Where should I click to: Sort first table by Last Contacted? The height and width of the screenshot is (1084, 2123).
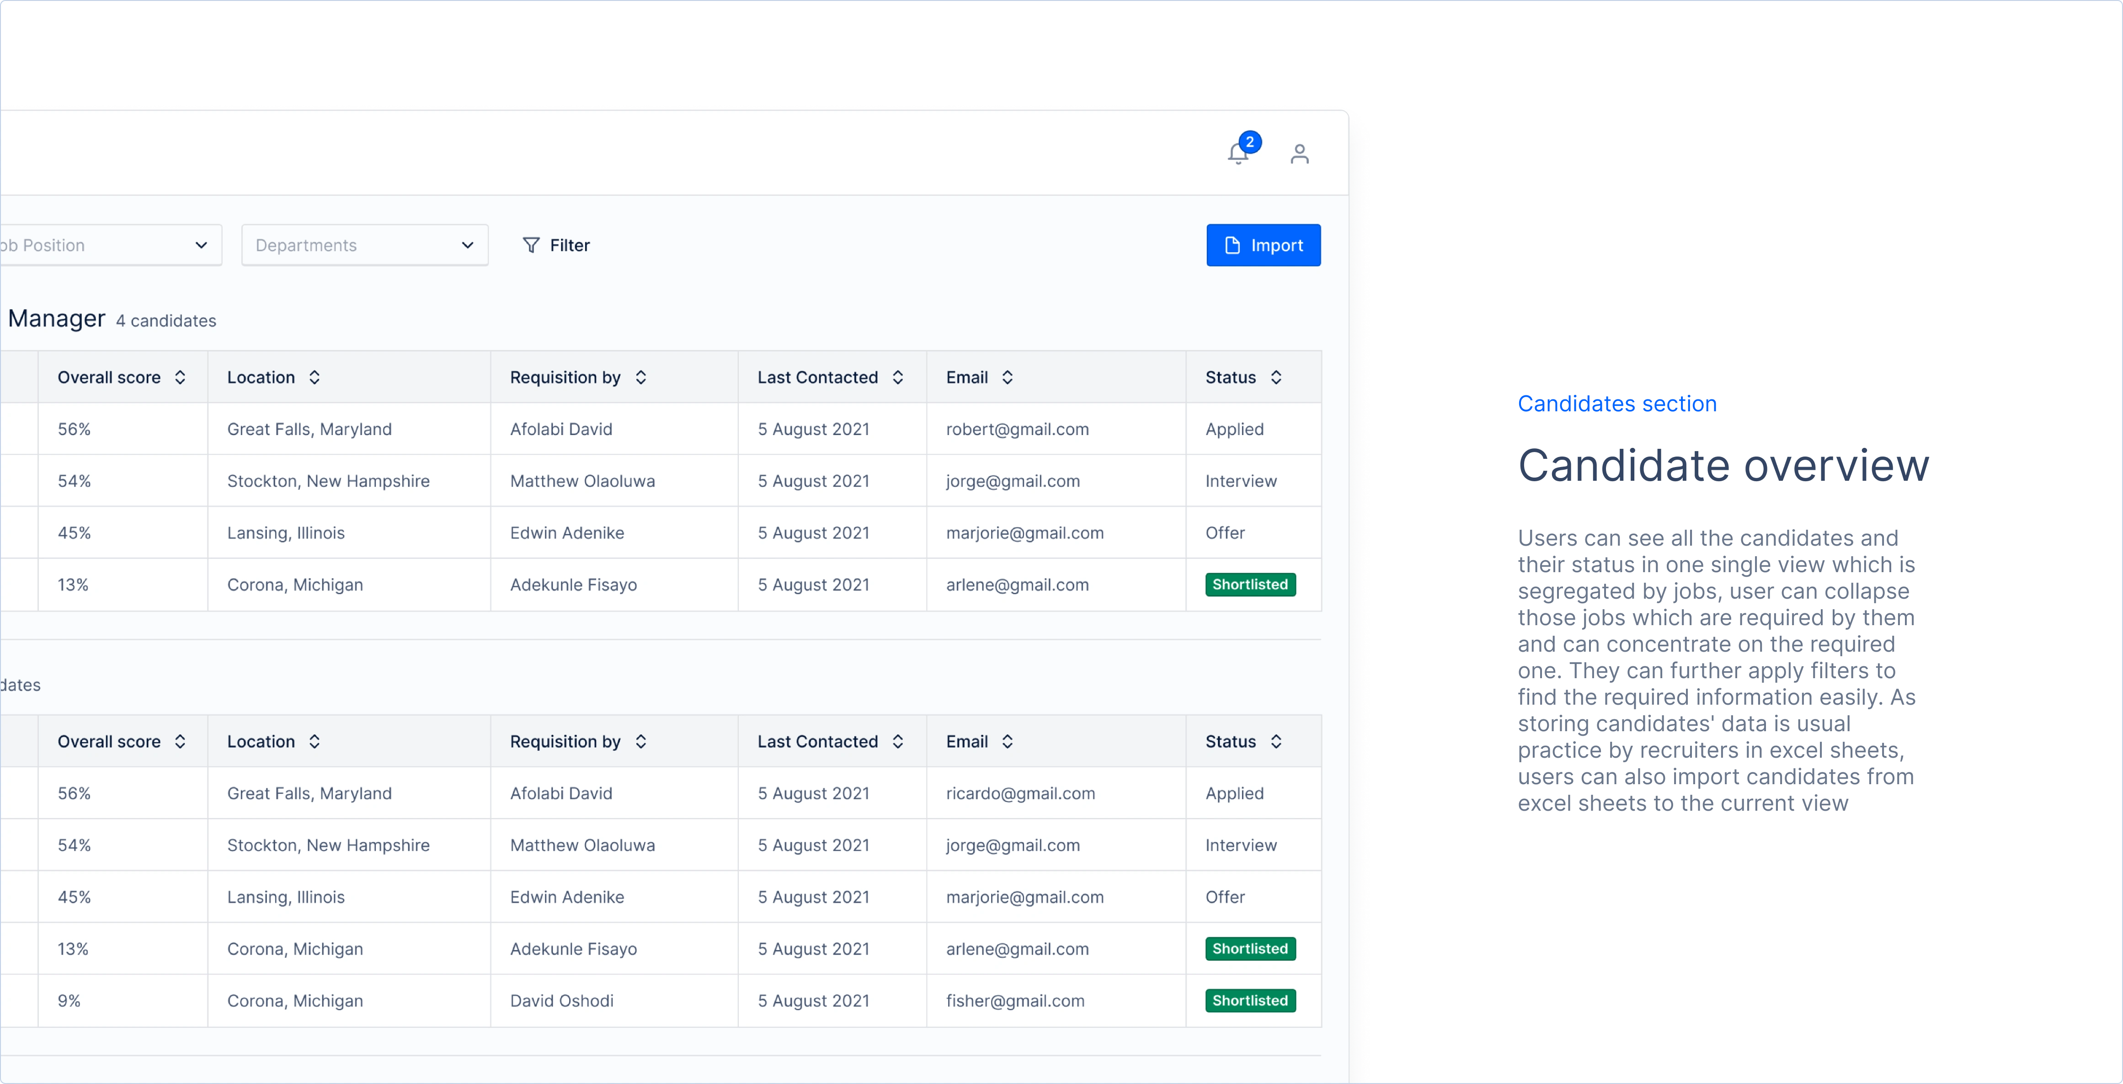[897, 377]
